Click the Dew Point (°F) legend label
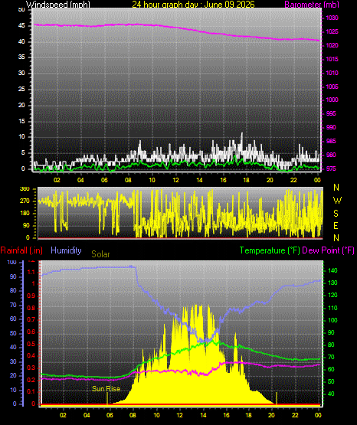Viewport: 357px width, 425px height. click(x=328, y=250)
